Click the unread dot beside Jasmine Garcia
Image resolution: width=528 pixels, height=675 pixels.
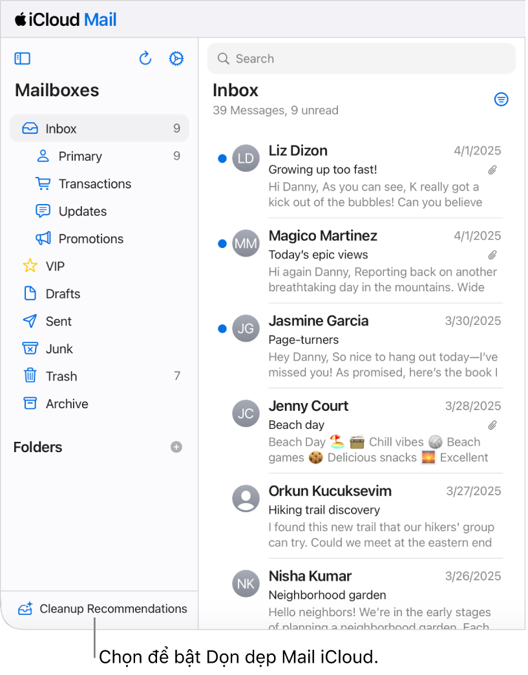[x=222, y=329]
